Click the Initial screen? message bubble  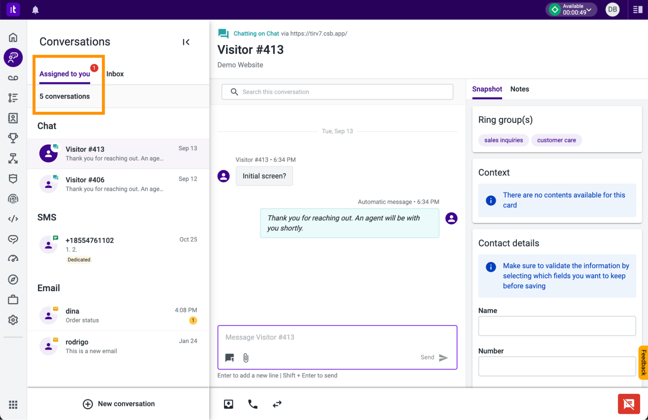(x=264, y=176)
